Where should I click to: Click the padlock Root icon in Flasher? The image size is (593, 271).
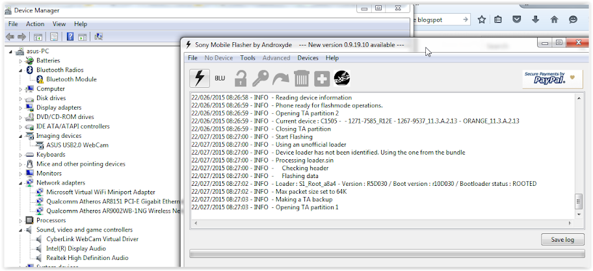pos(241,78)
